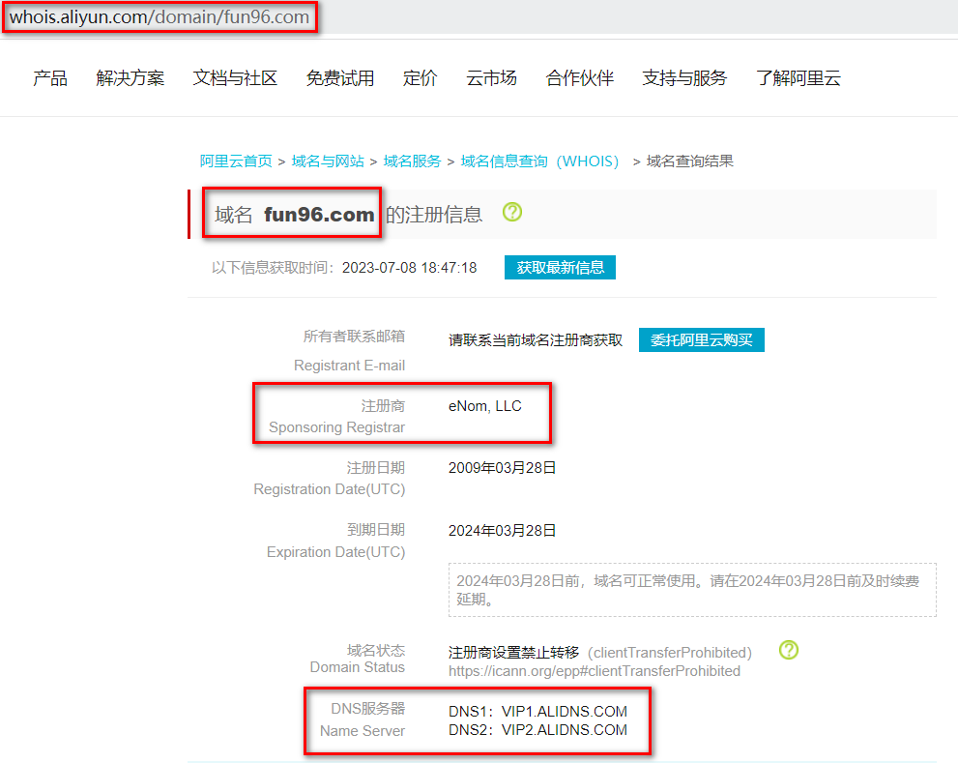This screenshot has width=958, height=763.
Task: Open the 文档与社区 menu
Action: [235, 78]
